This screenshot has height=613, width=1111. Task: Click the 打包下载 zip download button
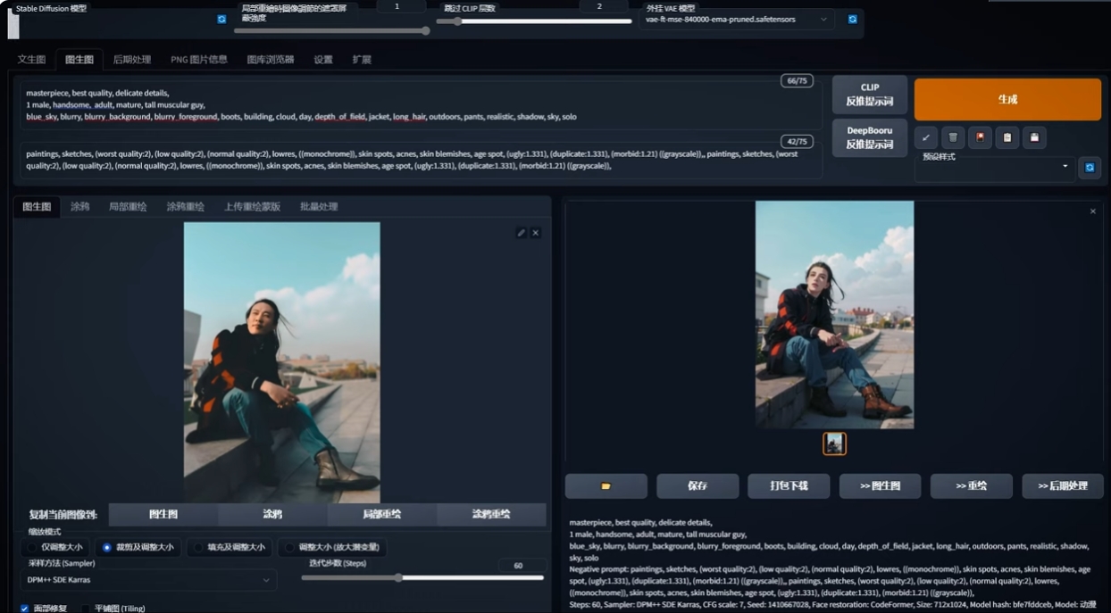click(x=789, y=486)
